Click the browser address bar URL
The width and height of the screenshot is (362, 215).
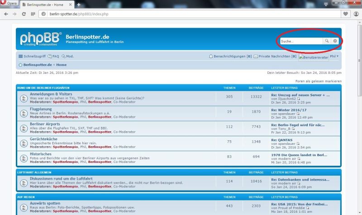coord(79,14)
